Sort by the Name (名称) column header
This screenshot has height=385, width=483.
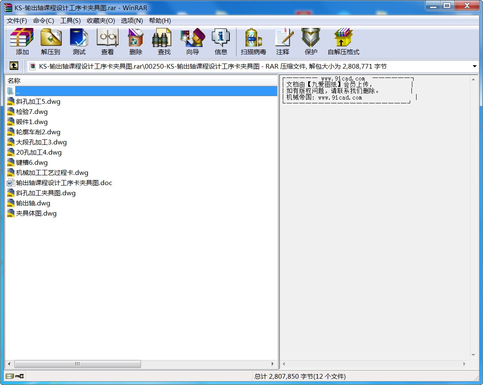[x=14, y=80]
